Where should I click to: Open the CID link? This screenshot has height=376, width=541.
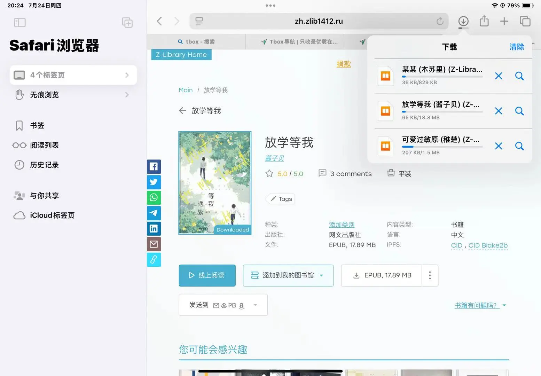456,245
